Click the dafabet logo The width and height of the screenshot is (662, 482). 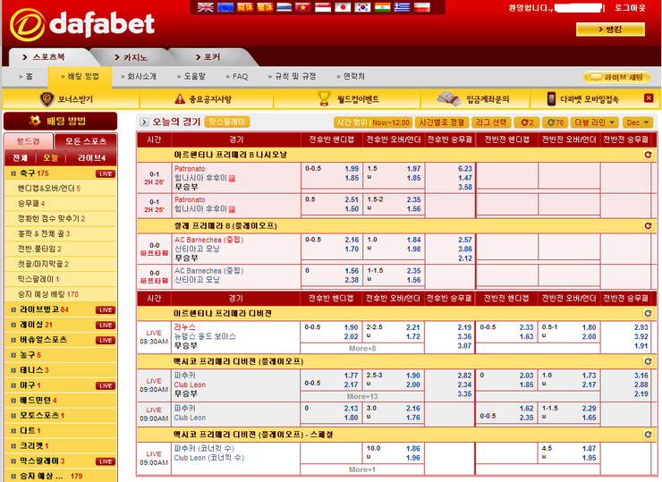coord(82,24)
